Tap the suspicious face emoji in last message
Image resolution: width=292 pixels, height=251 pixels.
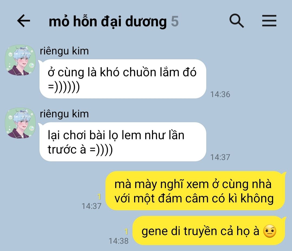(270, 231)
